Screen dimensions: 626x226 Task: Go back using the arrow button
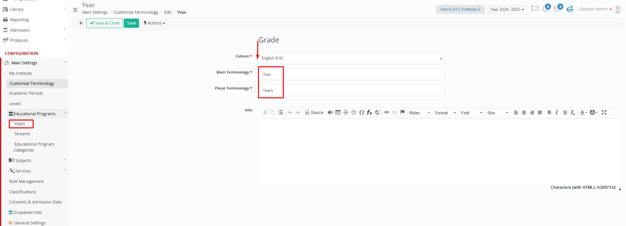pos(81,23)
